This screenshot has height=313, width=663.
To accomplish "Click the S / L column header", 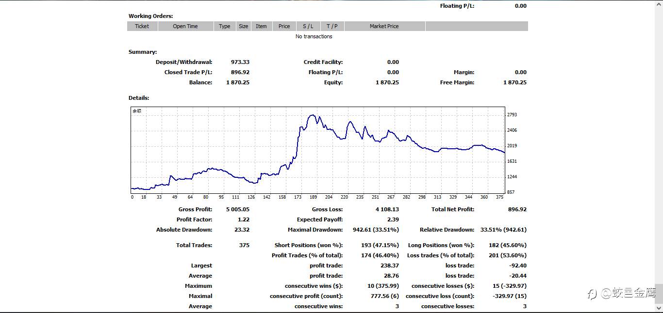I will click(x=308, y=26).
